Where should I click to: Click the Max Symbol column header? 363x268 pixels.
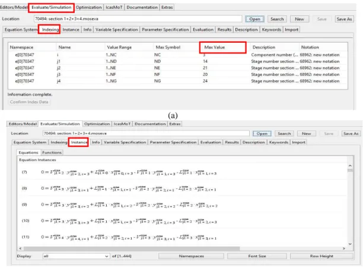pos(178,47)
